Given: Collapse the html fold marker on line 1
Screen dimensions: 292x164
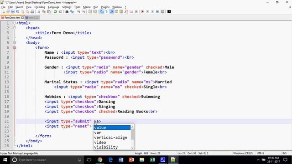Looking at the screenshot, I should pyautogui.click(x=15, y=23).
